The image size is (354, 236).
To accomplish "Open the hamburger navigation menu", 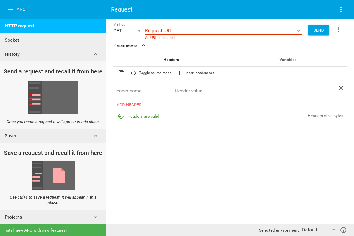I will point(11,9).
